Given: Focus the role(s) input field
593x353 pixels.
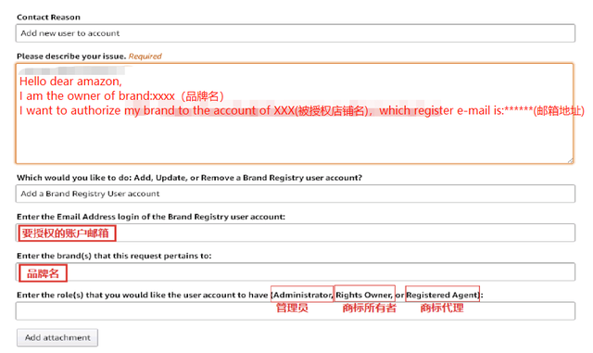Looking at the screenshot, I should tap(296, 311).
